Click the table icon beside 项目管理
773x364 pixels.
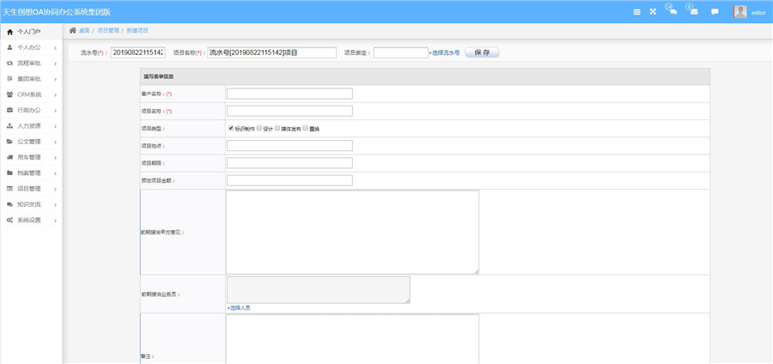click(9, 189)
